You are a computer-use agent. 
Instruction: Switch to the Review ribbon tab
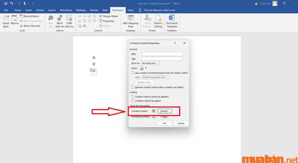94,10
